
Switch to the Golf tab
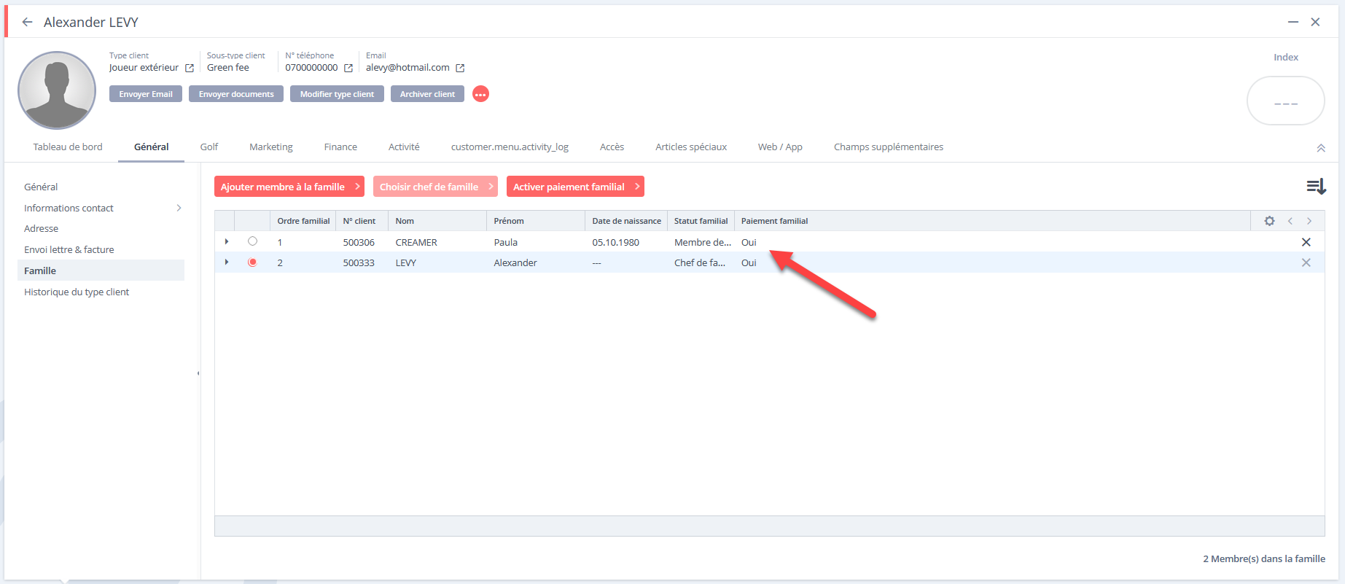(x=209, y=147)
